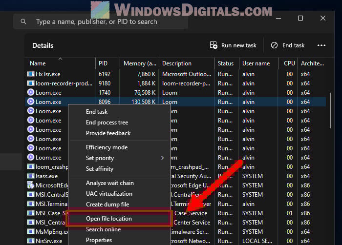Click memory value 76,508 K
The width and height of the screenshot is (342, 245).
point(145,93)
